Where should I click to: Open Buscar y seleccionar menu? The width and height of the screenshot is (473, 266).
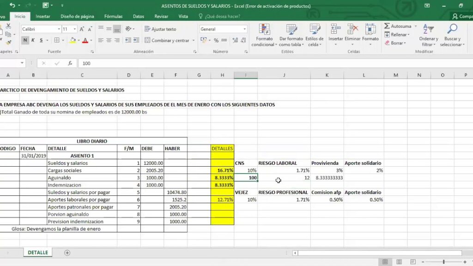(452, 35)
